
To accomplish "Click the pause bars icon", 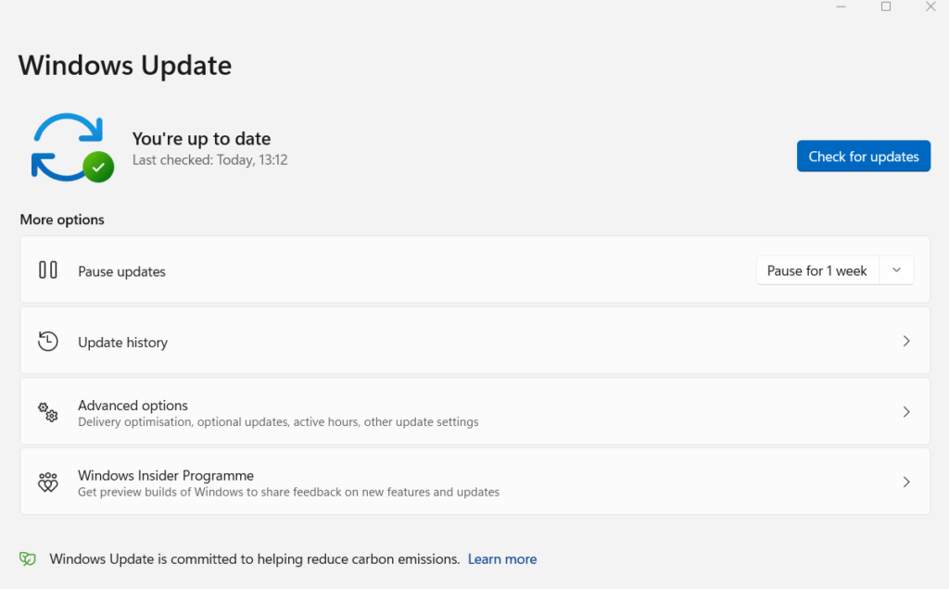I will pos(48,270).
